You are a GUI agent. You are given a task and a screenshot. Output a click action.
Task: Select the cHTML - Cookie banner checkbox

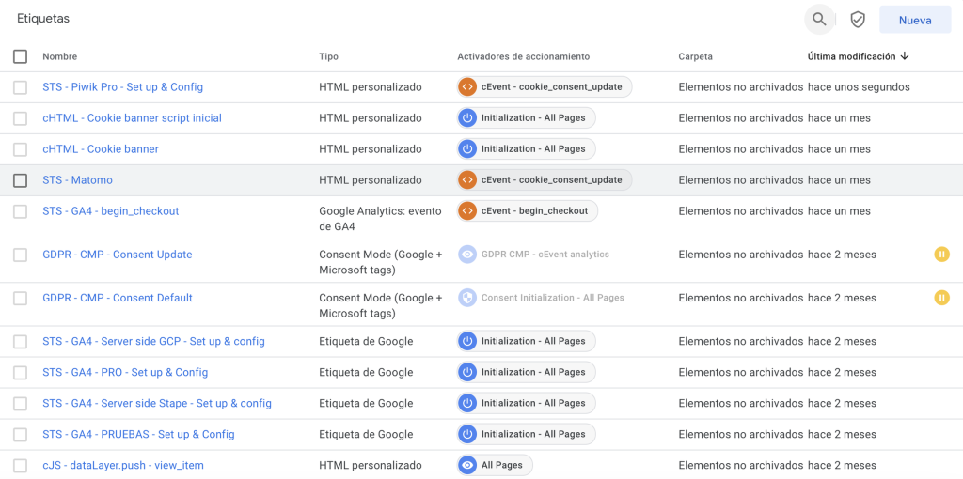[x=21, y=149]
